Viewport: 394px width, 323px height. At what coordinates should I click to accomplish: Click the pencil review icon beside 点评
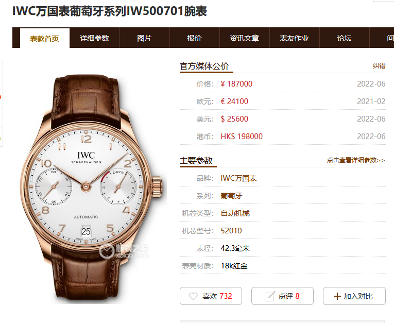[269, 296]
